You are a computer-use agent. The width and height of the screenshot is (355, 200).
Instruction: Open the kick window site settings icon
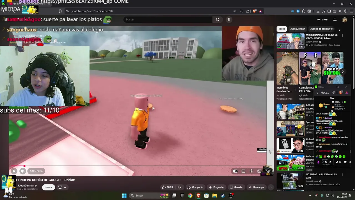click(317, 93)
